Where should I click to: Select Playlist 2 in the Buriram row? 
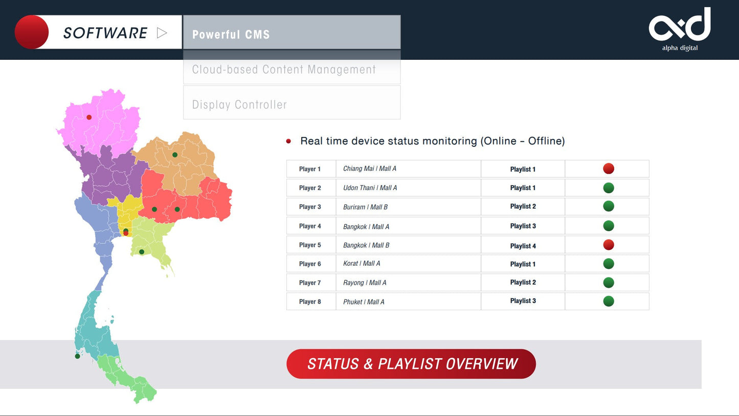click(x=523, y=206)
